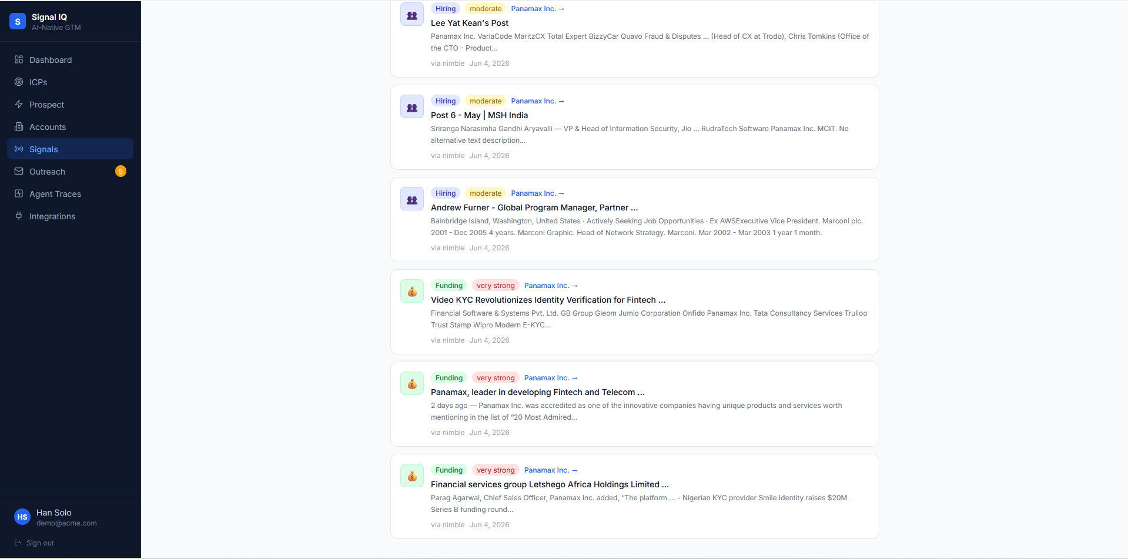Follow Panamax Inc. link on Letshego Africa card

point(551,470)
